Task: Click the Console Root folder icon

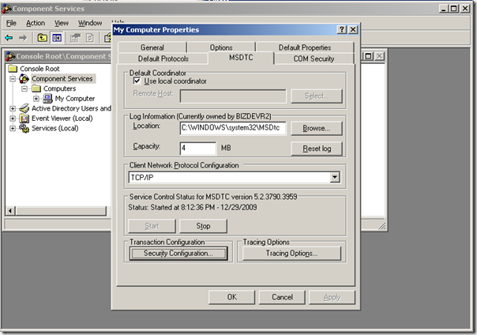Action: coord(13,68)
